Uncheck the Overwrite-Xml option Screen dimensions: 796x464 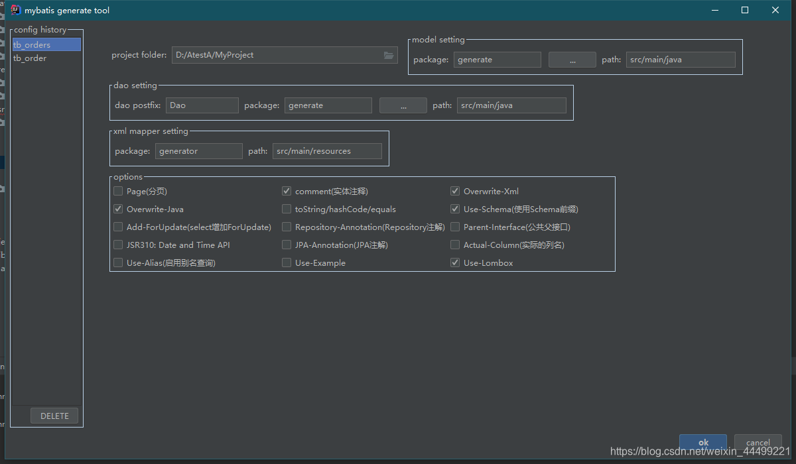pos(455,190)
